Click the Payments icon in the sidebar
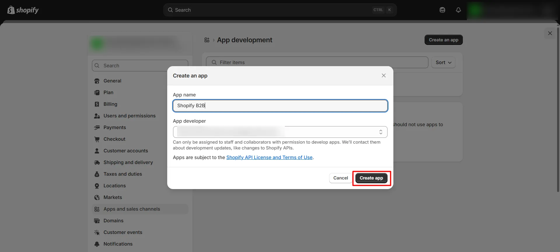 point(97,128)
